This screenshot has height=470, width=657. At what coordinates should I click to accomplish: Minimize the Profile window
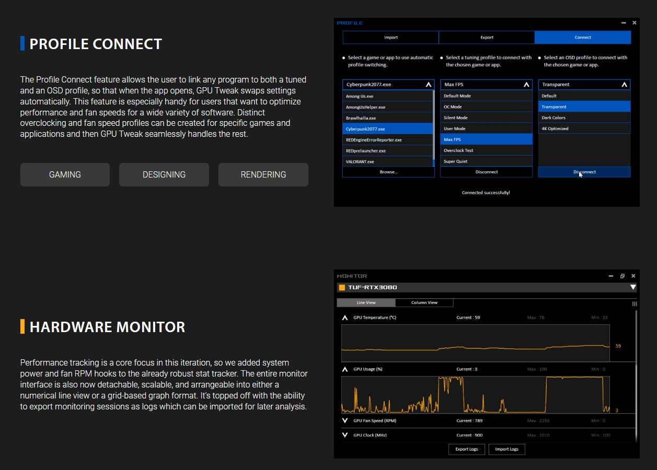(624, 23)
